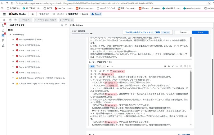Reload the browser page
The height and width of the screenshot is (135, 214).
[x=7, y=3]
